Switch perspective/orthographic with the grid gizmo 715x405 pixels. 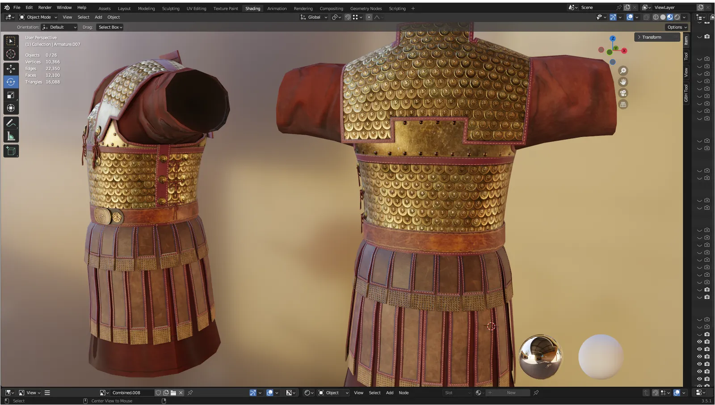(623, 104)
